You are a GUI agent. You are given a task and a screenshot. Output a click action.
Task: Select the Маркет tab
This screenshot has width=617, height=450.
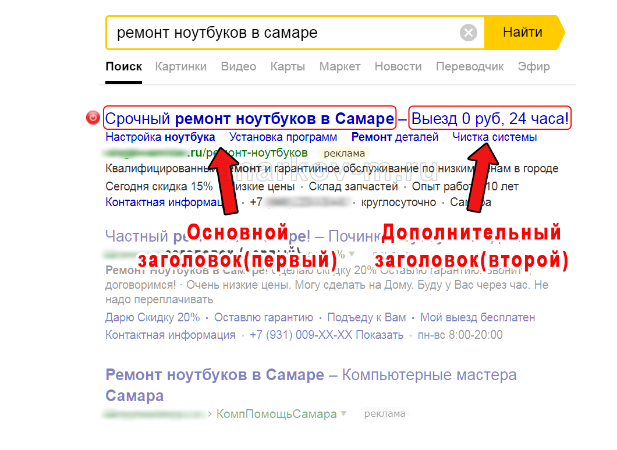coord(340,66)
